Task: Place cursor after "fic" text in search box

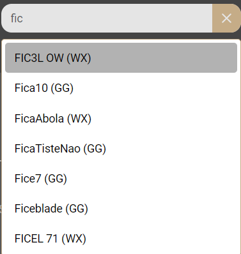Action: click(23, 19)
